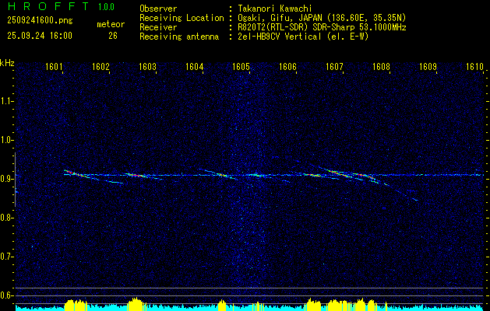The image size is (490, 311).
Task: Click the date stamp 25.09.24 16:00
Action: (40, 36)
